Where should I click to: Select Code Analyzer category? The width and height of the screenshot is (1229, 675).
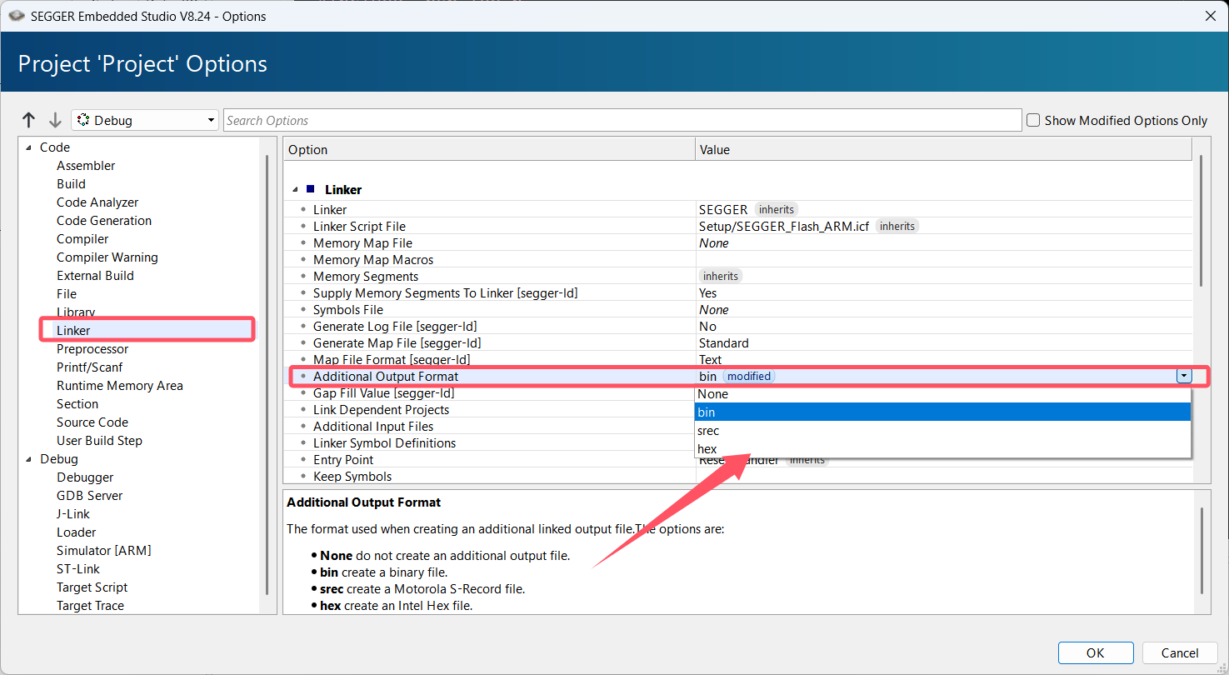[97, 202]
